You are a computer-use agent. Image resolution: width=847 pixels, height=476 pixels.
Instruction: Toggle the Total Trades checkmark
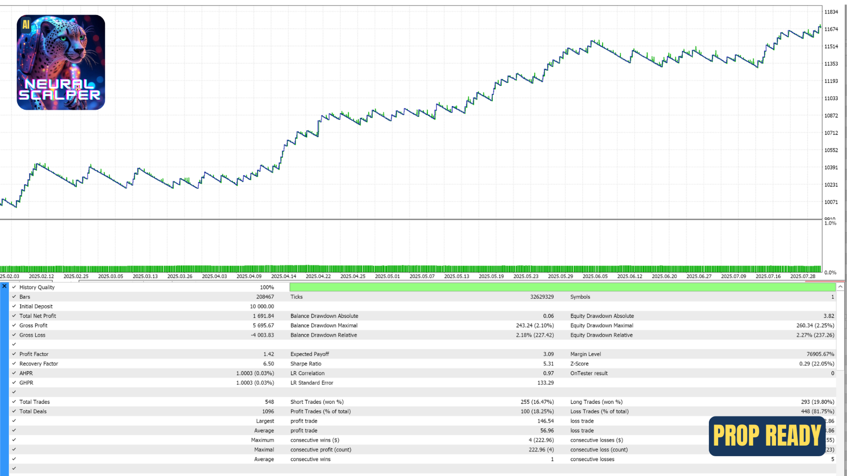tap(14, 402)
